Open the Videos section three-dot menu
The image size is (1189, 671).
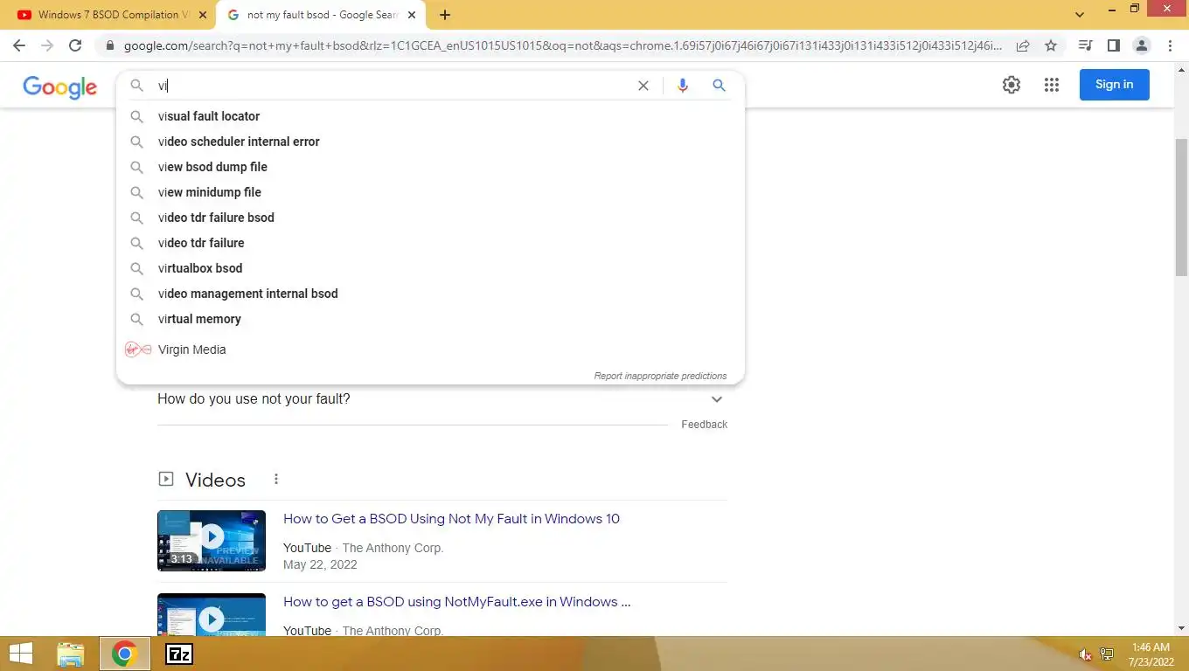[276, 480]
